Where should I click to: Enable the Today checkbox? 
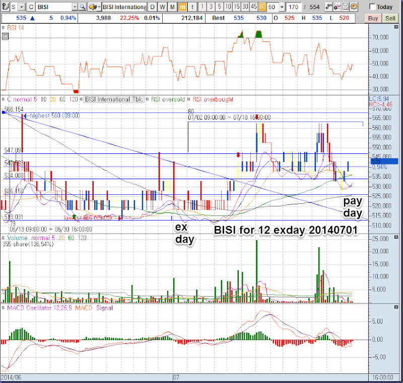(373, 7)
